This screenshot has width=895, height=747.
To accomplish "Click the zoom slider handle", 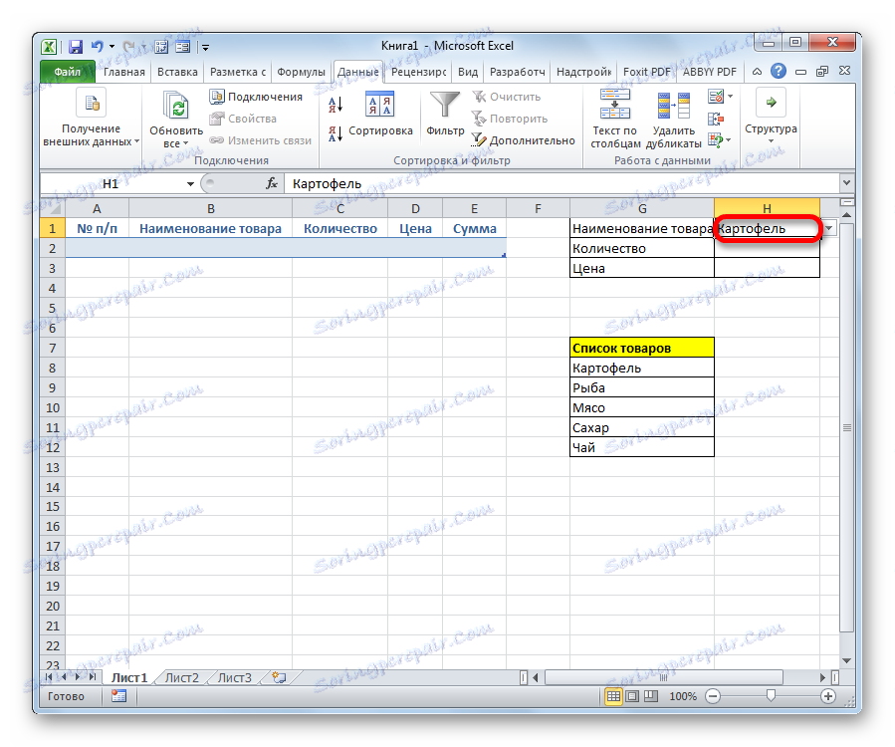I will (x=771, y=695).
